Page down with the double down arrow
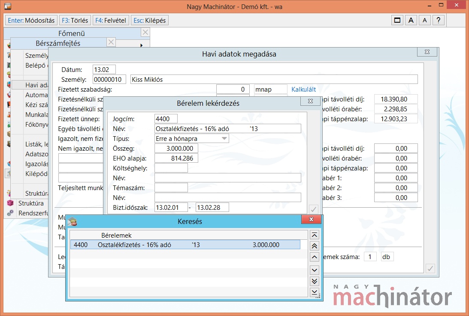Viewport: 469px width, 316px height. (315, 281)
